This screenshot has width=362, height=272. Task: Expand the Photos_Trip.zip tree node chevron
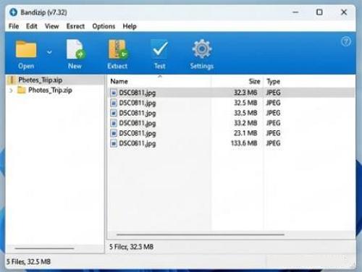(11, 90)
